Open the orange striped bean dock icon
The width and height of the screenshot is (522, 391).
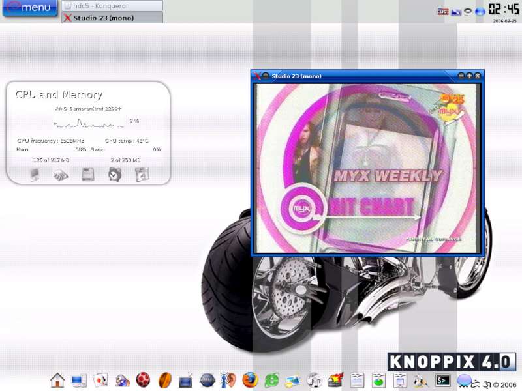coord(165,381)
